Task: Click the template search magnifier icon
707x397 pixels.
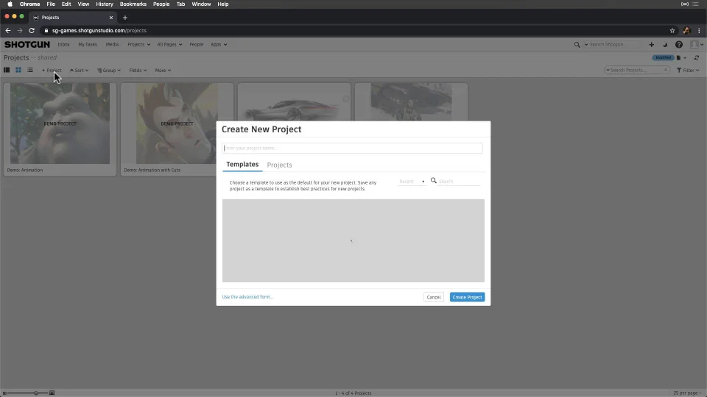Action: (x=433, y=181)
